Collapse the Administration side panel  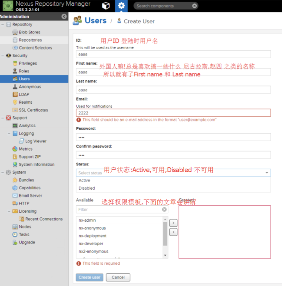[64, 16]
